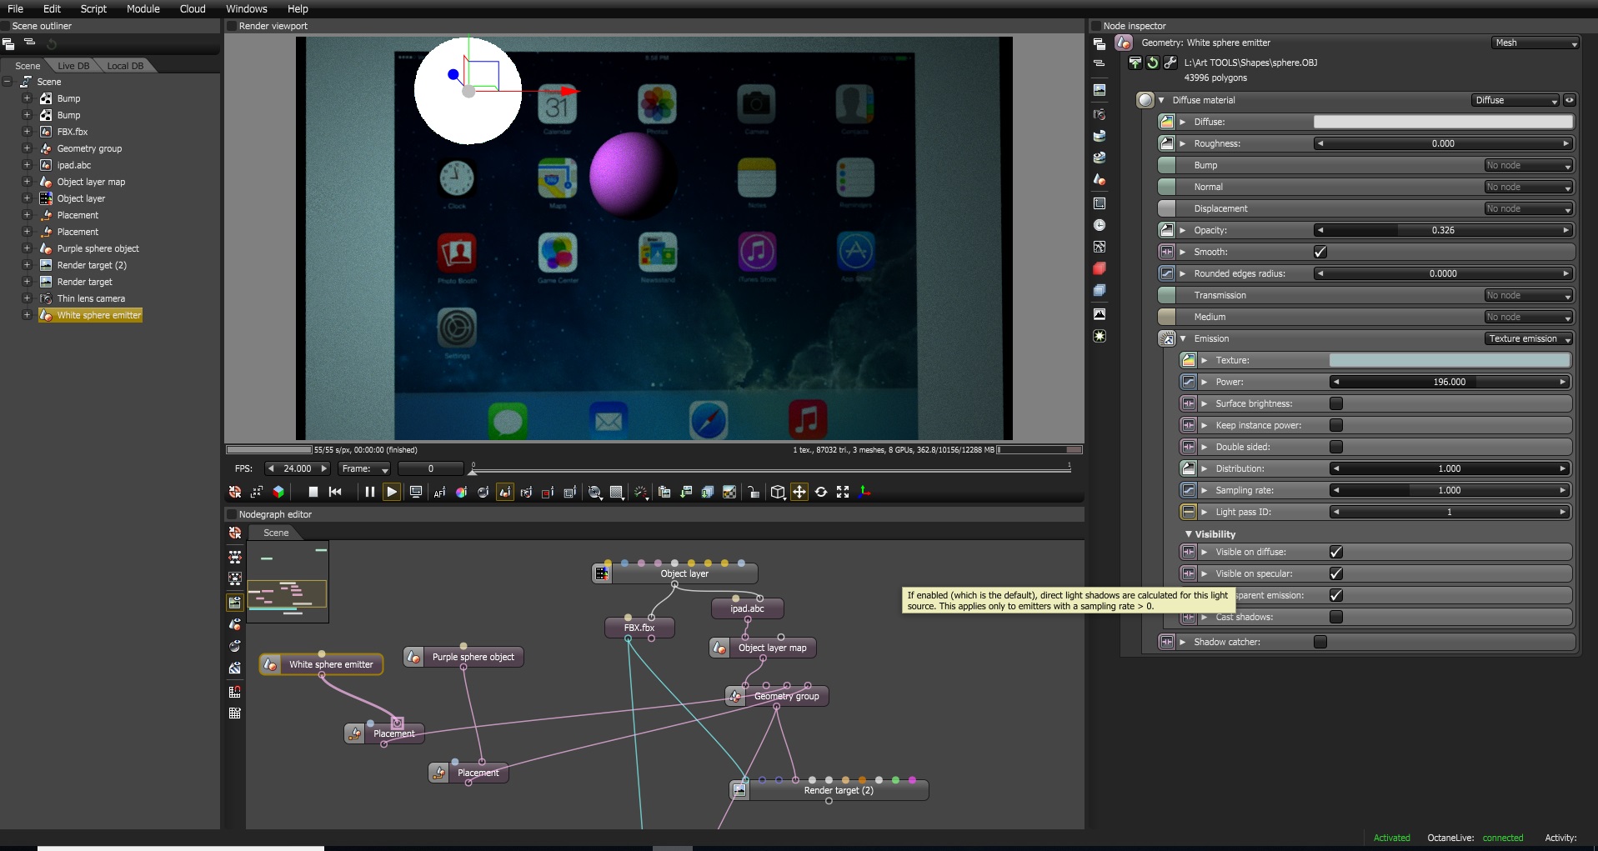Switch to the Local DB tab

[x=125, y=66]
